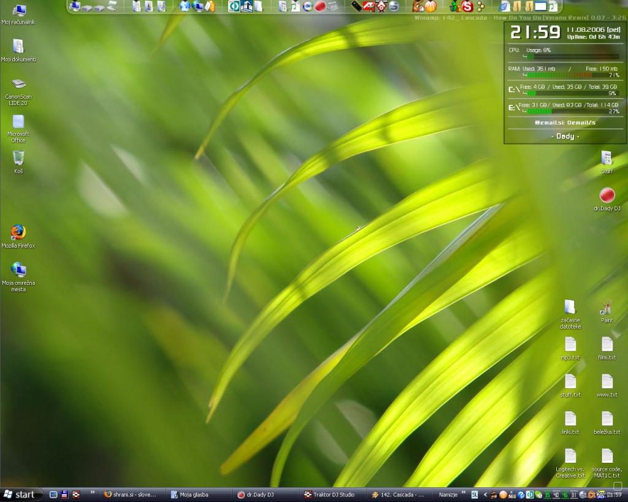Image resolution: width=628 pixels, height=502 pixels.
Task: Click the '- Dady -' label in widget
Action: tap(565, 137)
